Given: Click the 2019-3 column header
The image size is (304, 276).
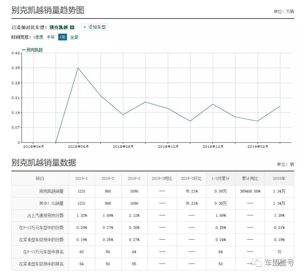Looking at the screenshot, I should (x=134, y=178).
